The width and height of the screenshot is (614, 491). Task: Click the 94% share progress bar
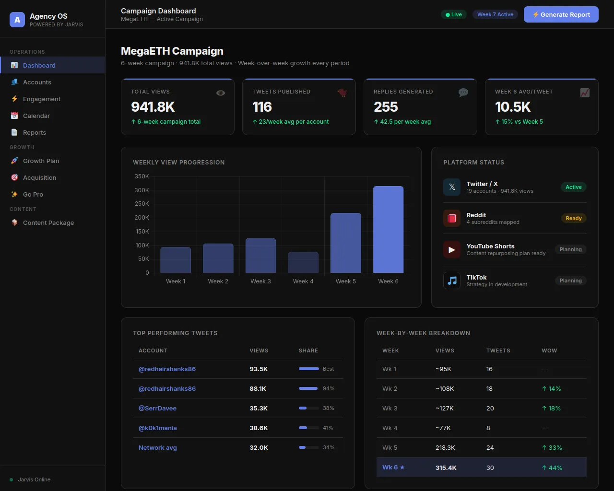[x=309, y=388]
